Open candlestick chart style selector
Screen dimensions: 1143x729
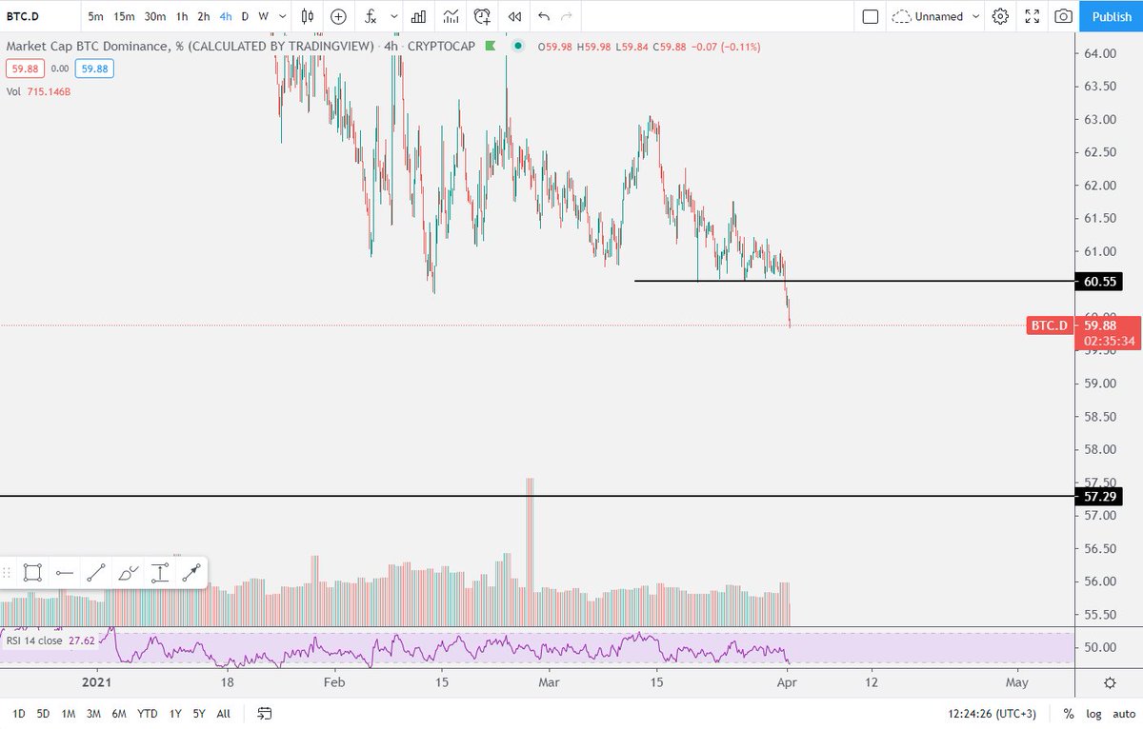point(306,16)
